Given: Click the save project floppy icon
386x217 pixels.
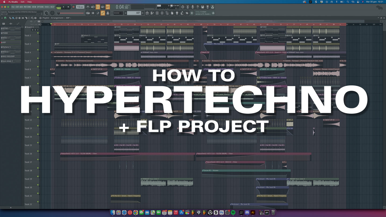Looking at the screenshot, I should click(202, 7).
